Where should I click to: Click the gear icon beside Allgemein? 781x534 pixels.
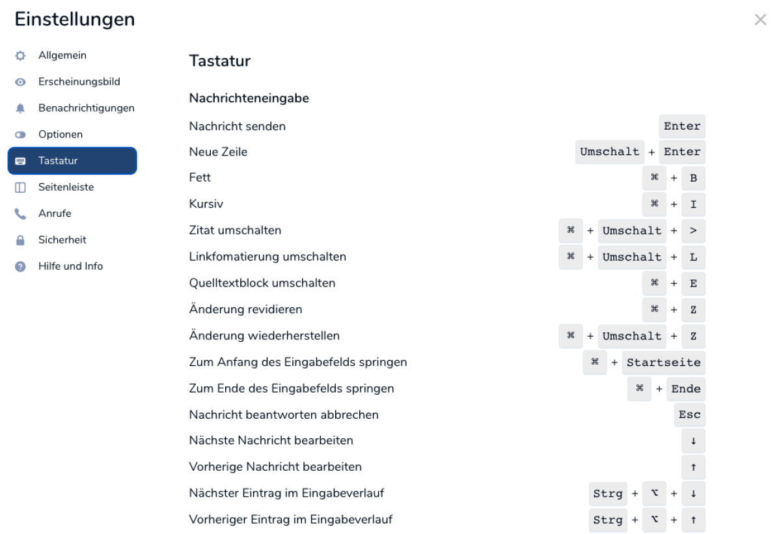(20, 55)
